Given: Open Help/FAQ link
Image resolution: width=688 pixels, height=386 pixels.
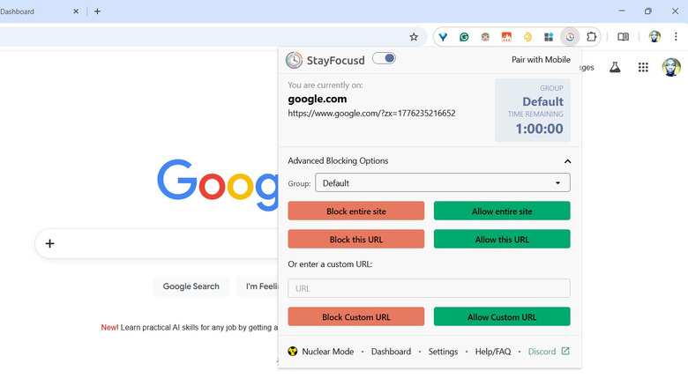Looking at the screenshot, I should click(493, 352).
